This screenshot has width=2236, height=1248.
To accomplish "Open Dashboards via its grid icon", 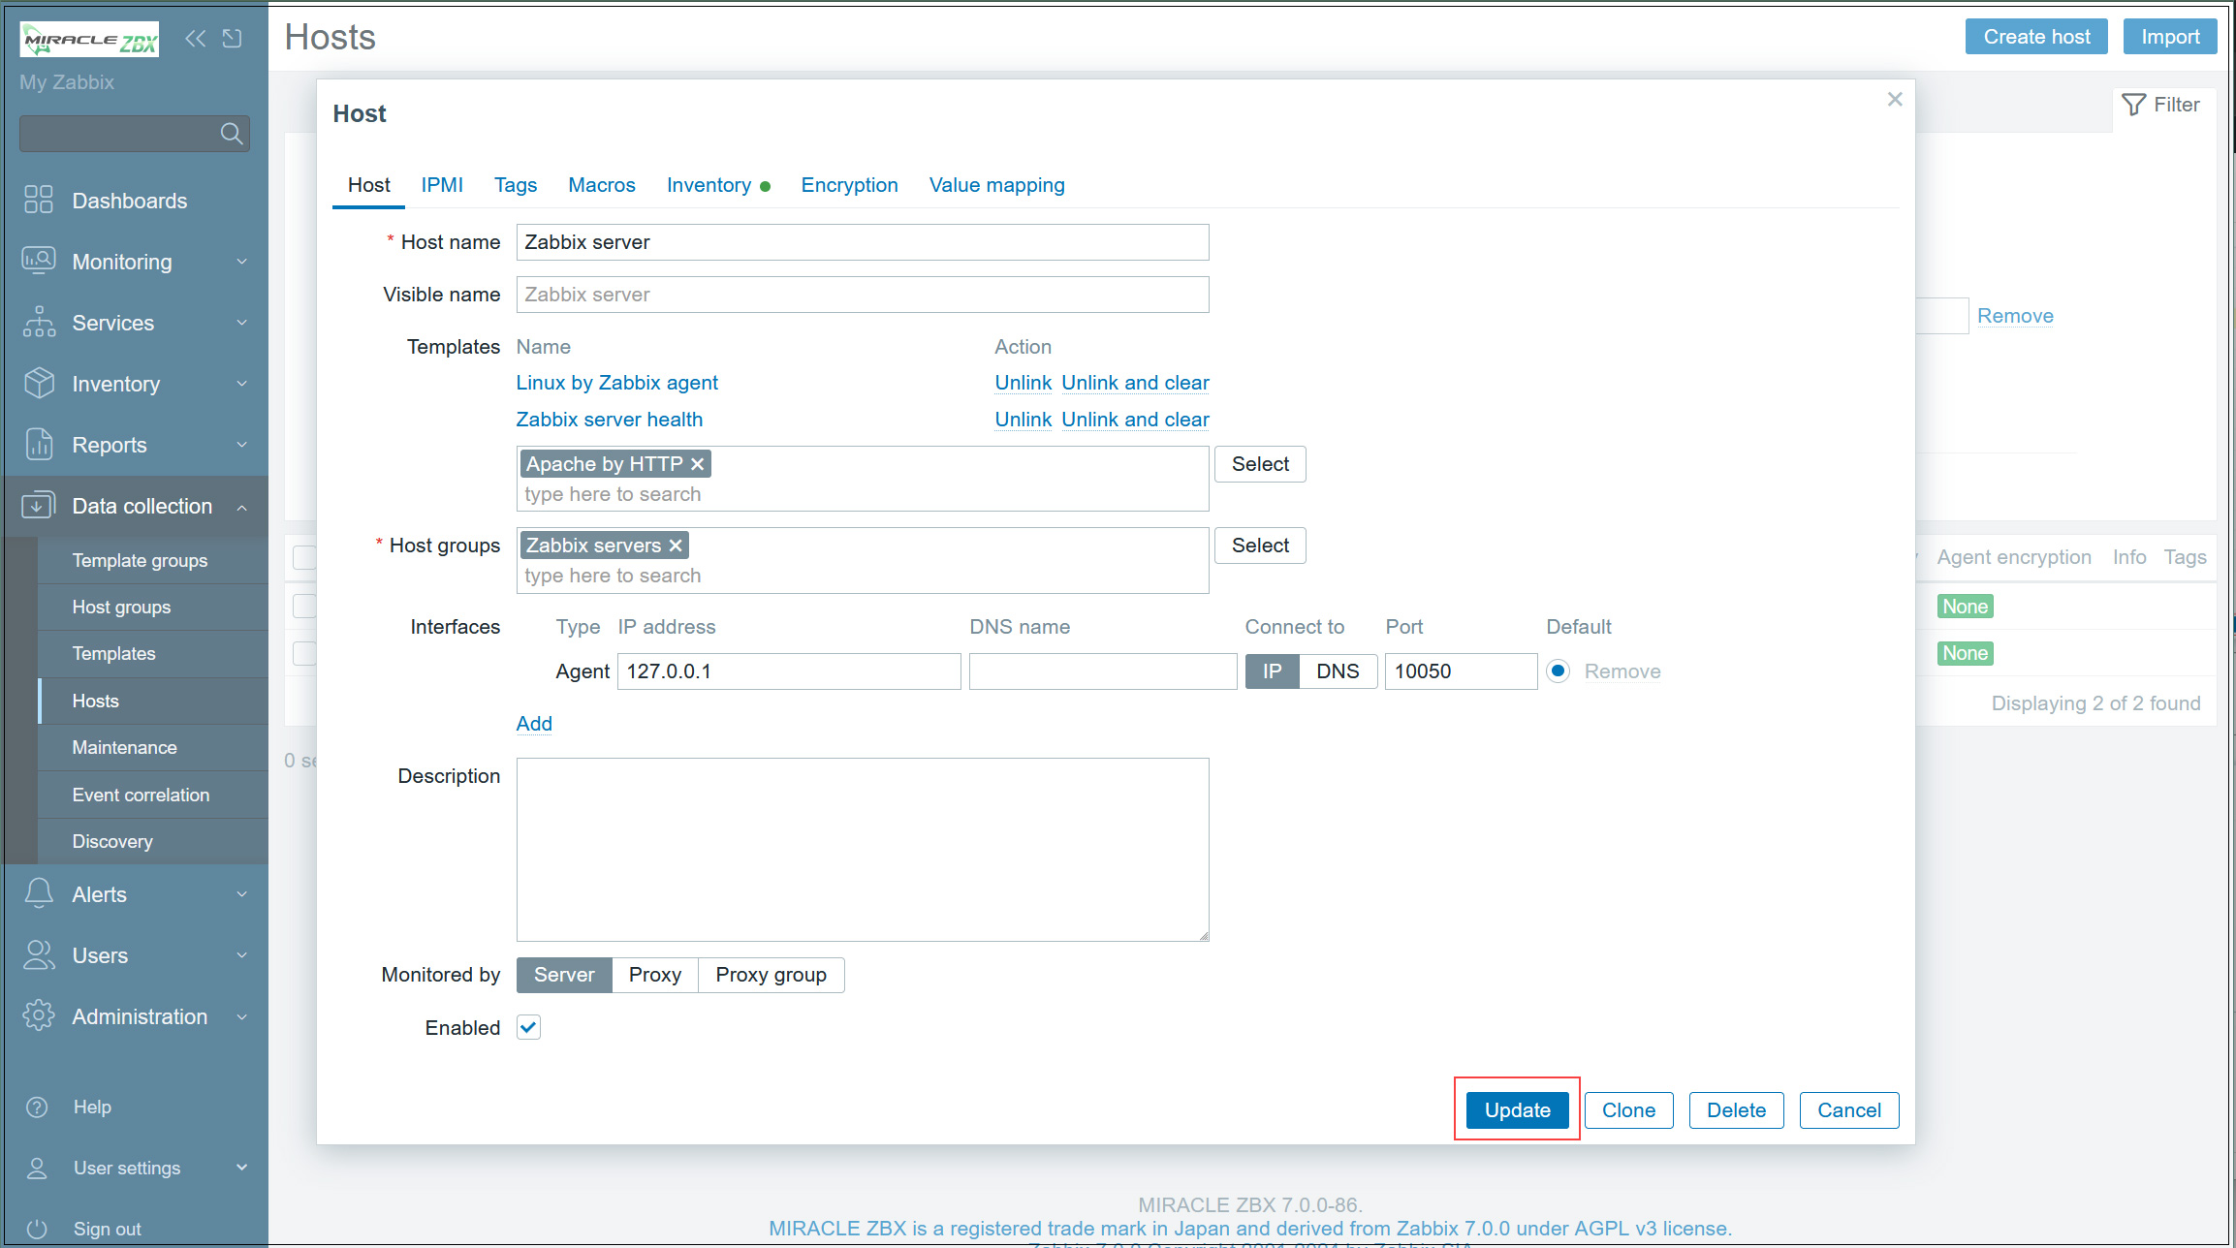I will 39,200.
